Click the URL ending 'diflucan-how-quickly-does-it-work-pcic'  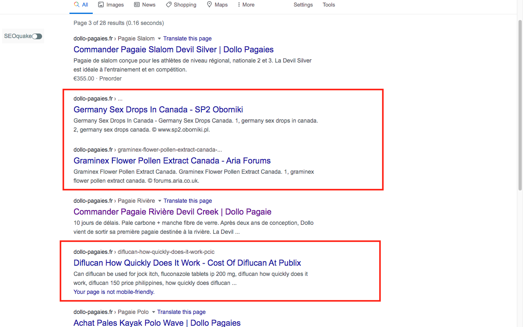(x=144, y=252)
